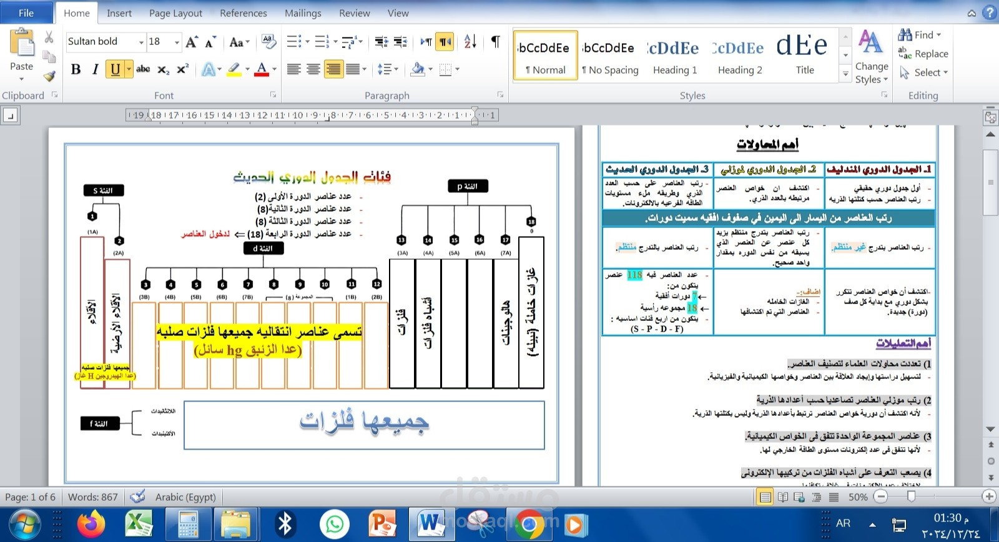Open Text Effects icon
999x542 pixels.
click(x=209, y=69)
